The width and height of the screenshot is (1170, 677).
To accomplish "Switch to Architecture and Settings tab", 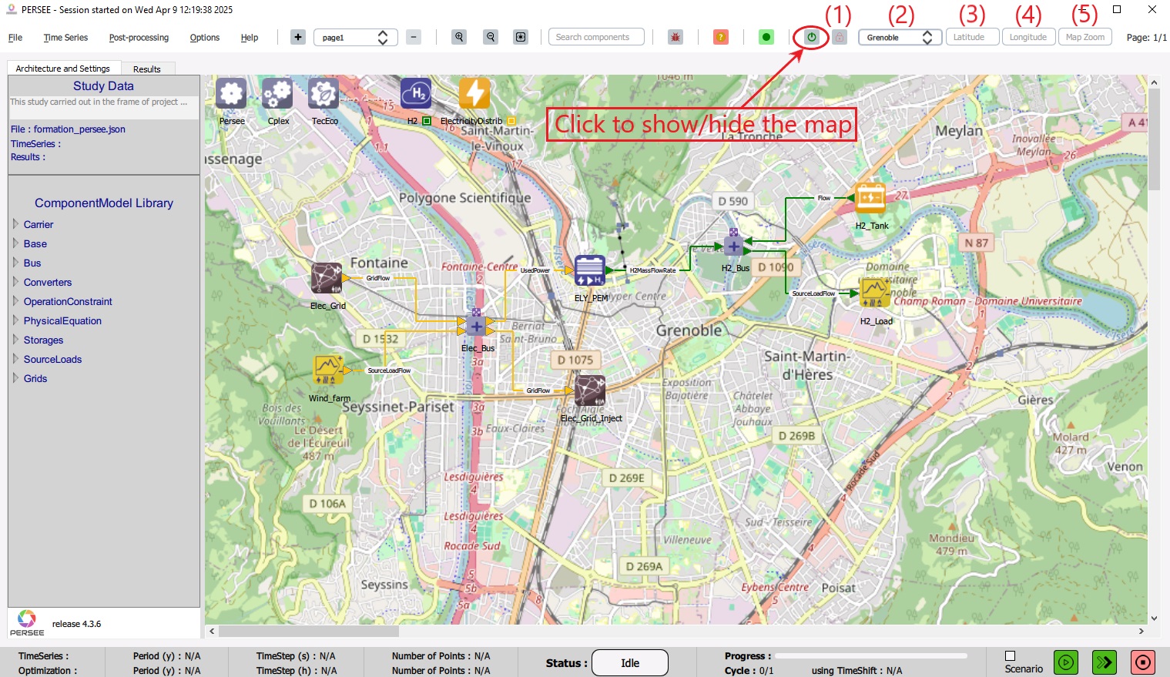I will pyautogui.click(x=63, y=68).
